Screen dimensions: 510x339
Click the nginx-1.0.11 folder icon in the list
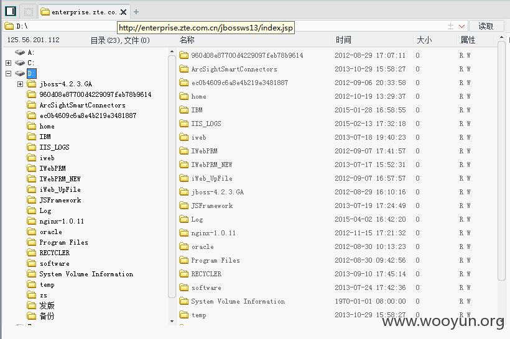point(183,232)
